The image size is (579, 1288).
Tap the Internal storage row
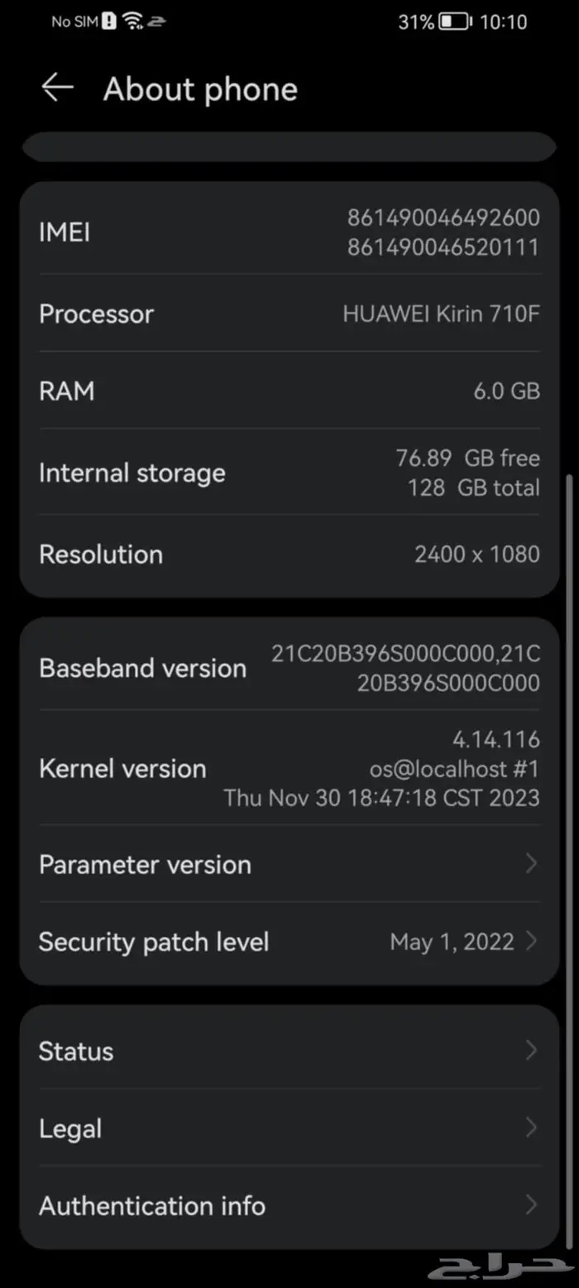(x=289, y=473)
